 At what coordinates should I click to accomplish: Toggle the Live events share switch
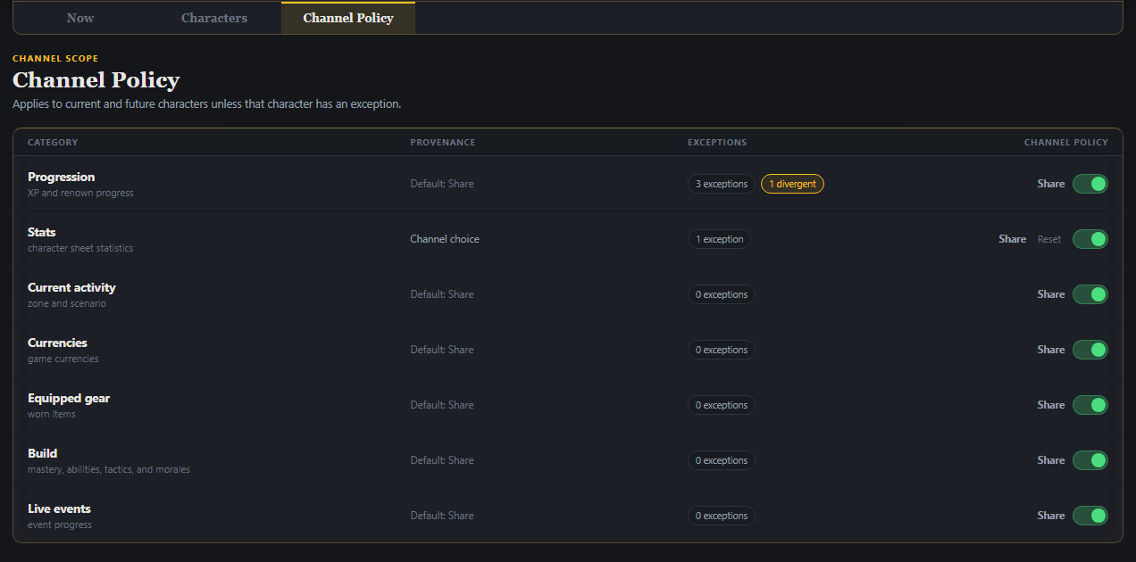1090,516
